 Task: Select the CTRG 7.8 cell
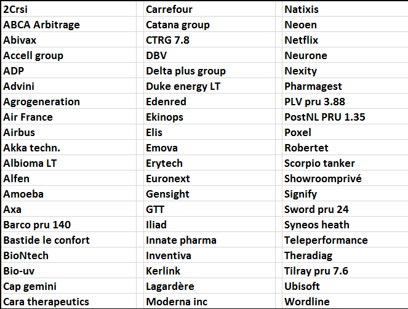(209, 40)
